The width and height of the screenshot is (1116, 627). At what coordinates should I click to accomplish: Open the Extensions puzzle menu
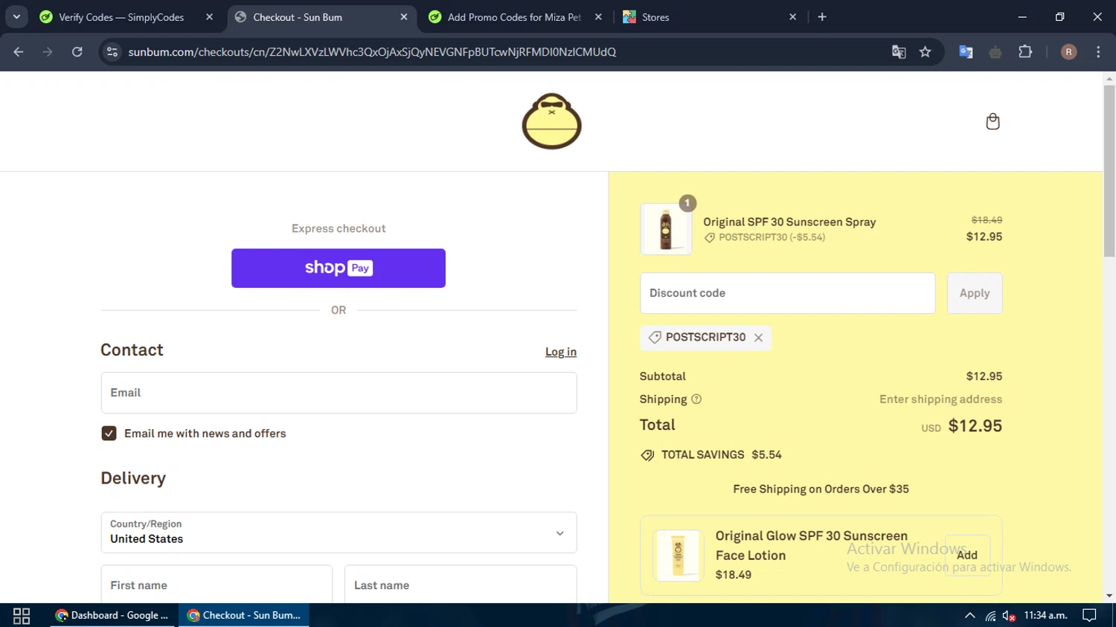pyautogui.click(x=1025, y=51)
